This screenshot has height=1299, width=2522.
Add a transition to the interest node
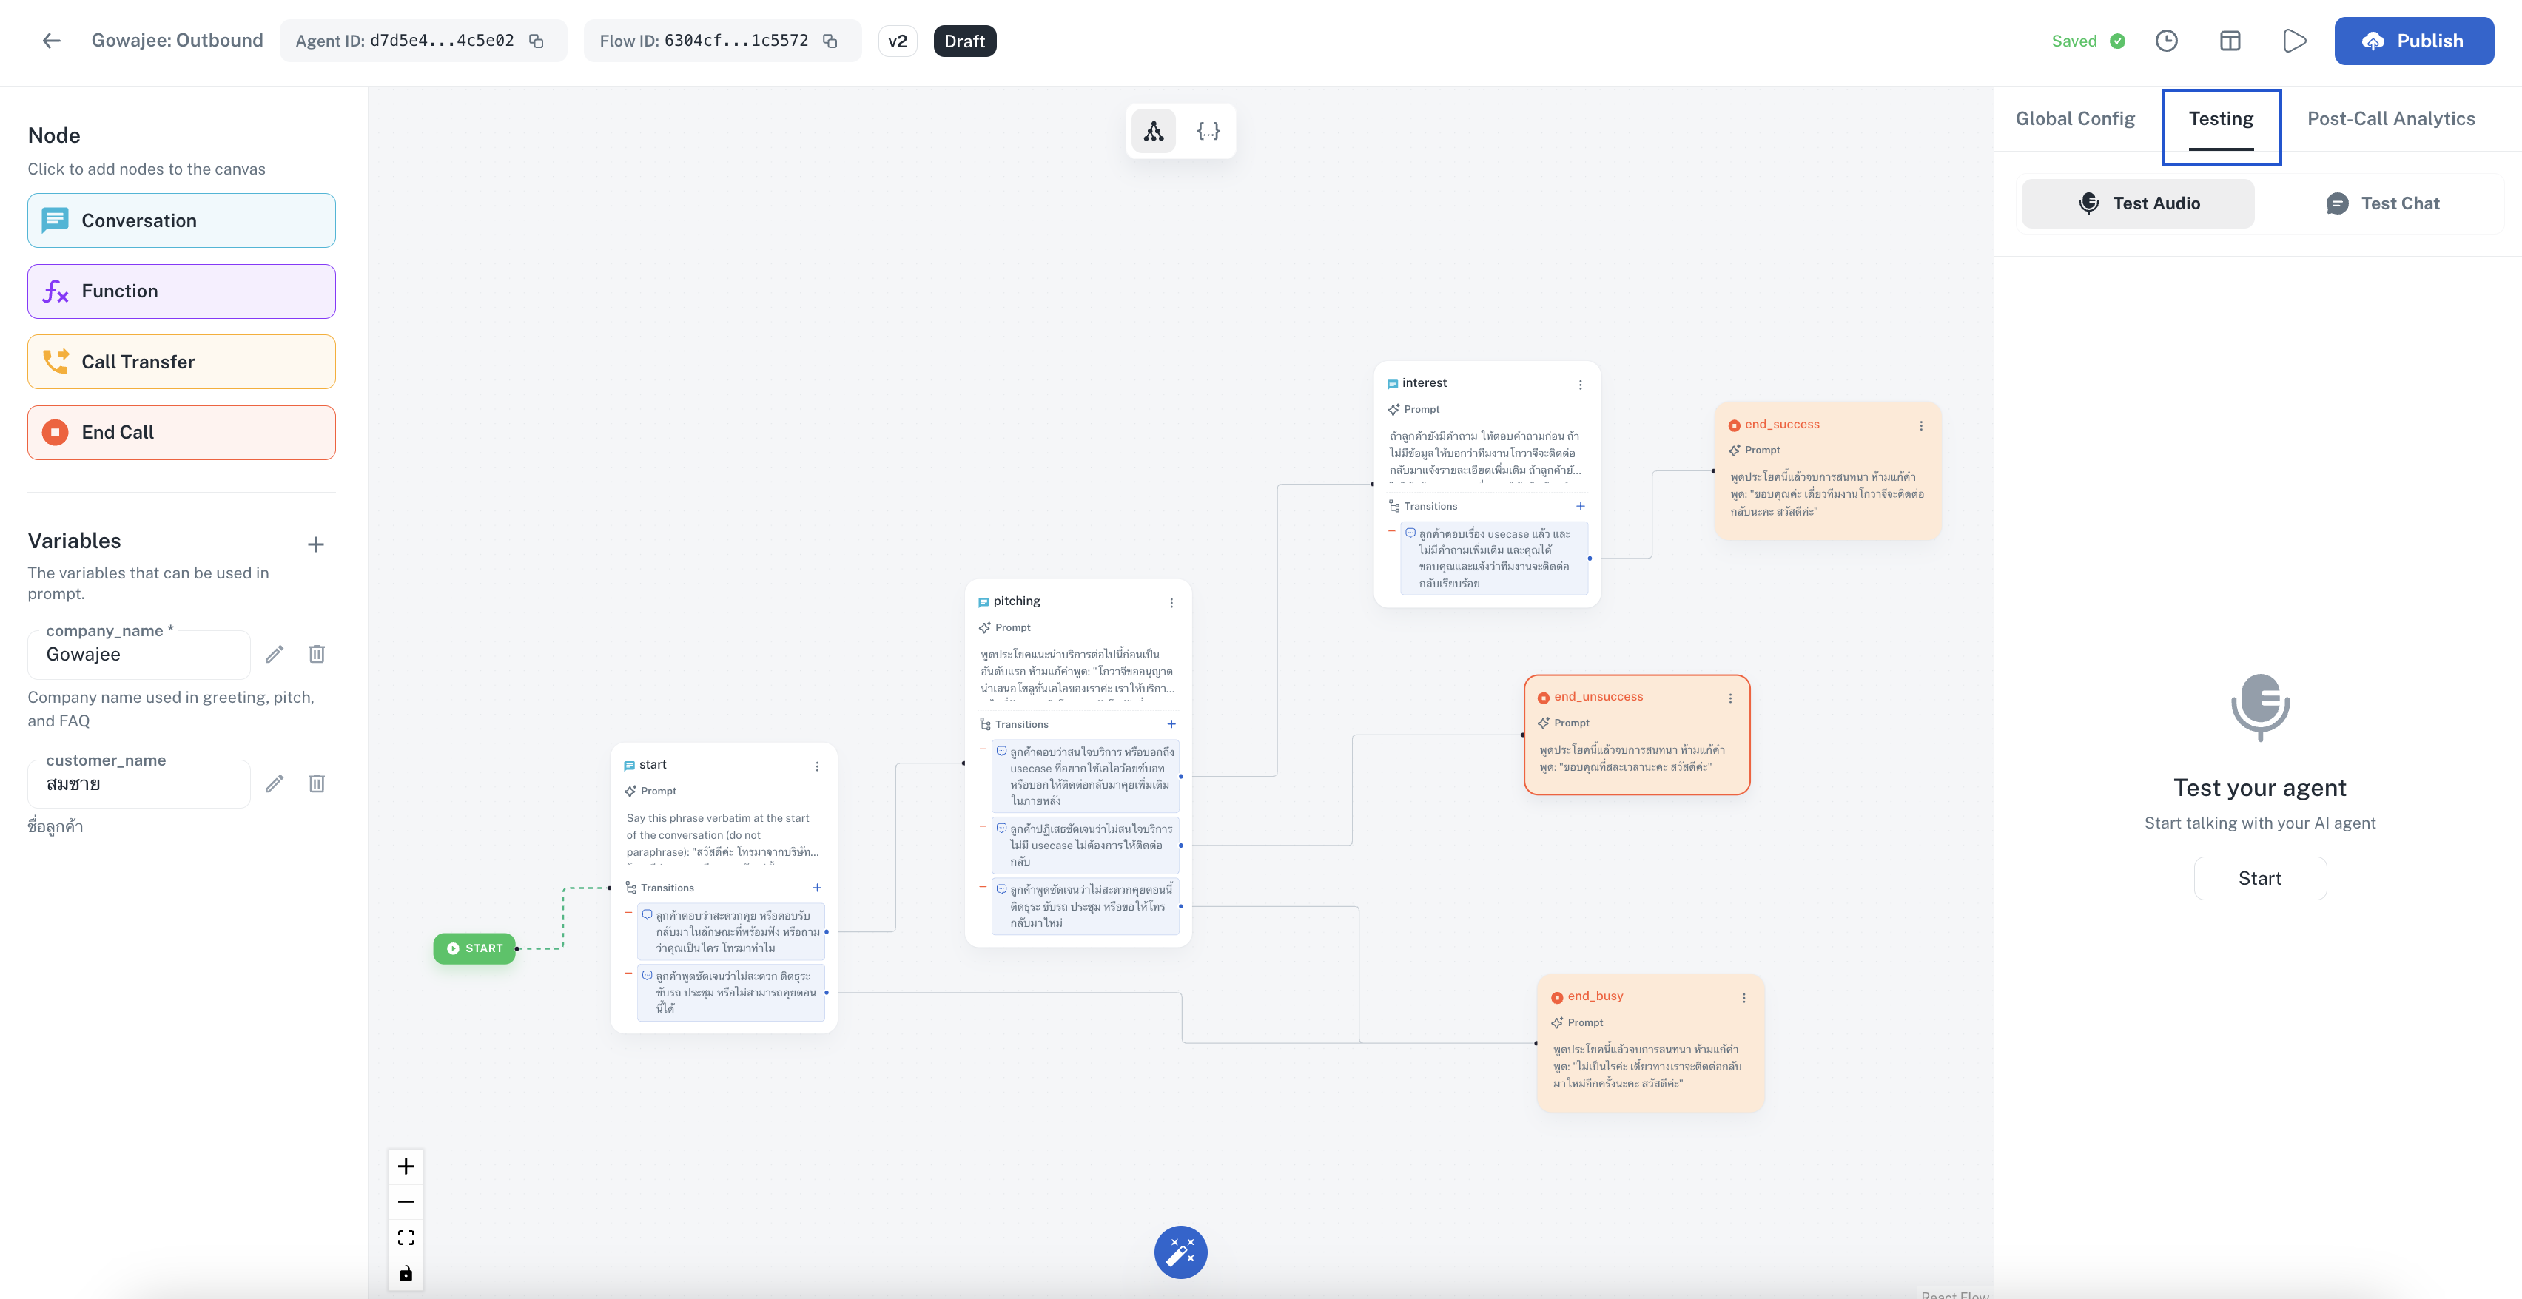1580,506
